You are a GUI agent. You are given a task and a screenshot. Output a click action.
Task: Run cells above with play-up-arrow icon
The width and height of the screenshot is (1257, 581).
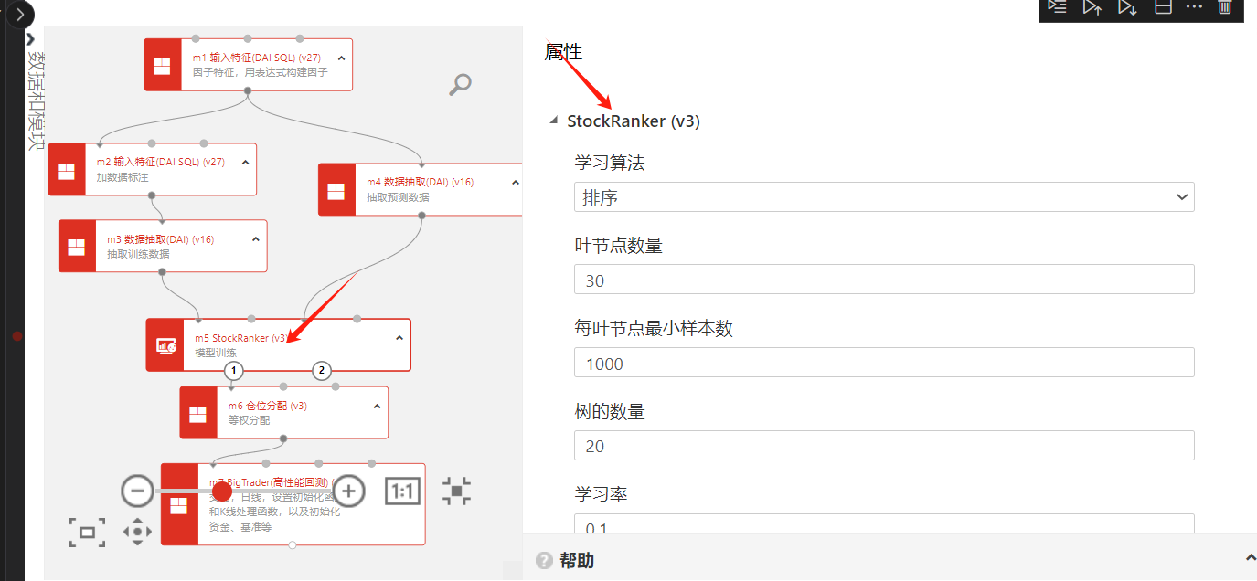pyautogui.click(x=1092, y=7)
